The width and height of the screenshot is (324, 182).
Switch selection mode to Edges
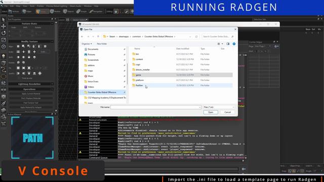click(27, 11)
